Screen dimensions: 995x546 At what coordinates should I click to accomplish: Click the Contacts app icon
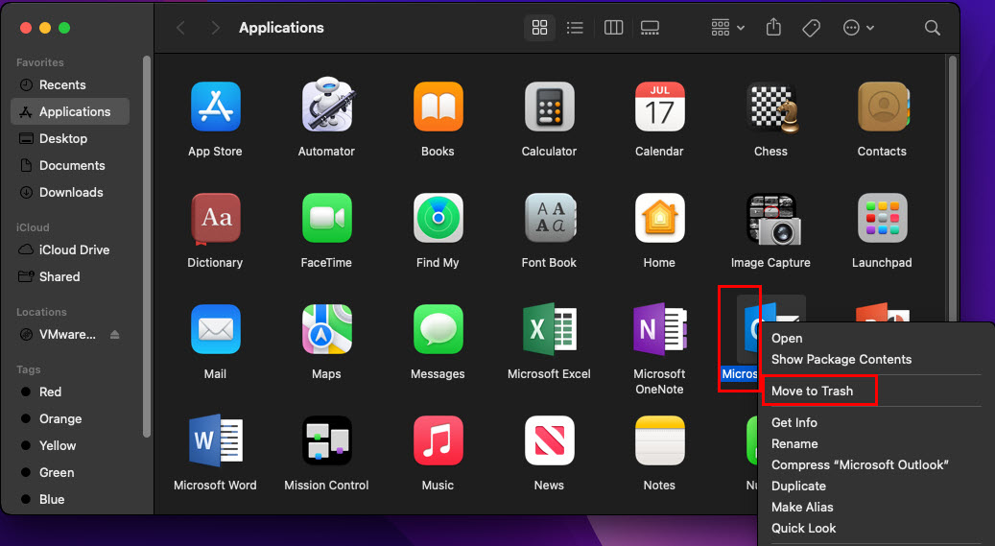(x=882, y=107)
